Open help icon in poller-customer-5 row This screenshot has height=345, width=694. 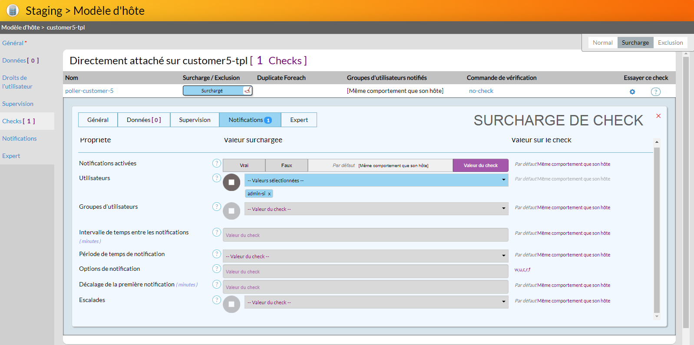(655, 92)
